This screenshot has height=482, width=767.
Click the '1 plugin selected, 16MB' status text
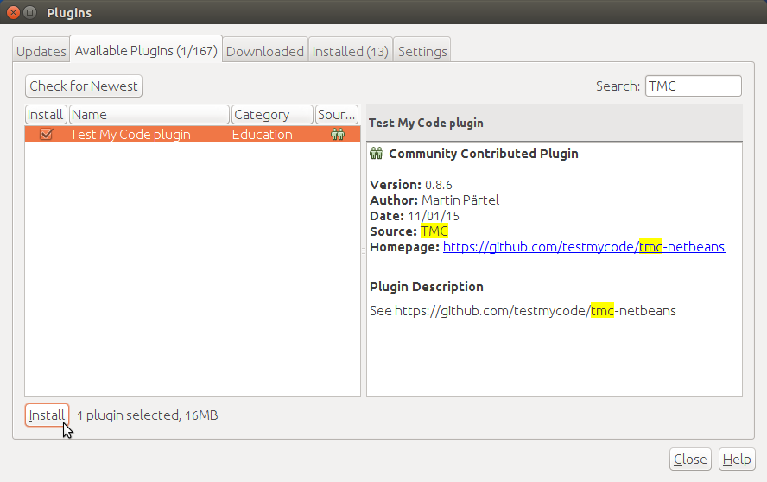pyautogui.click(x=147, y=415)
